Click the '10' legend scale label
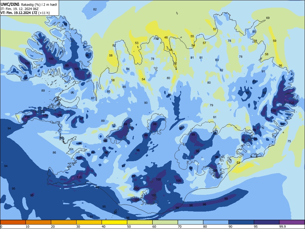The height and width of the screenshot is (229, 305). coord(27,227)
